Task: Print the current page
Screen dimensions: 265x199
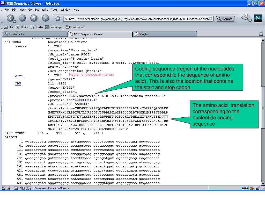Action: point(245,17)
